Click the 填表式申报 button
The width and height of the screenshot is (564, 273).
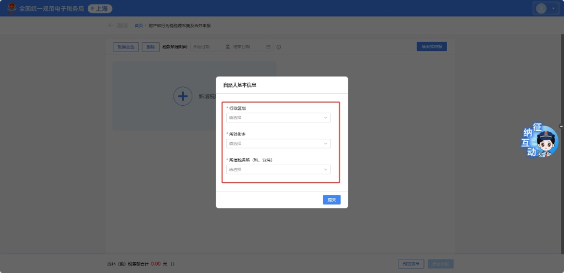point(431,47)
